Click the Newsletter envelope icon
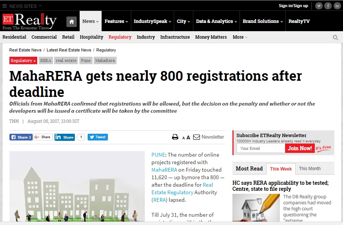Screen dimensions: 343x225 [196, 137]
